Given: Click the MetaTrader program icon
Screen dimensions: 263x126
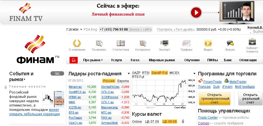Looking at the screenshot, I should (x=226, y=81).
